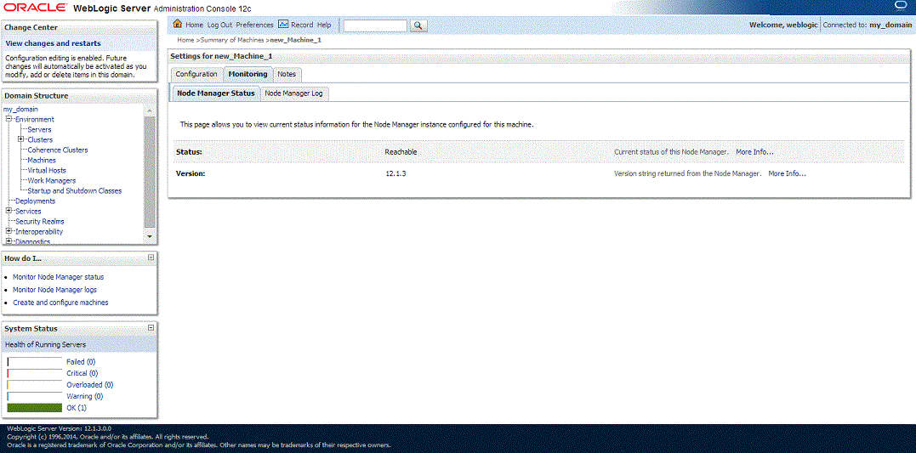Expand the Clusters tree node
Screen dimensions: 916x453
[x=20, y=139]
